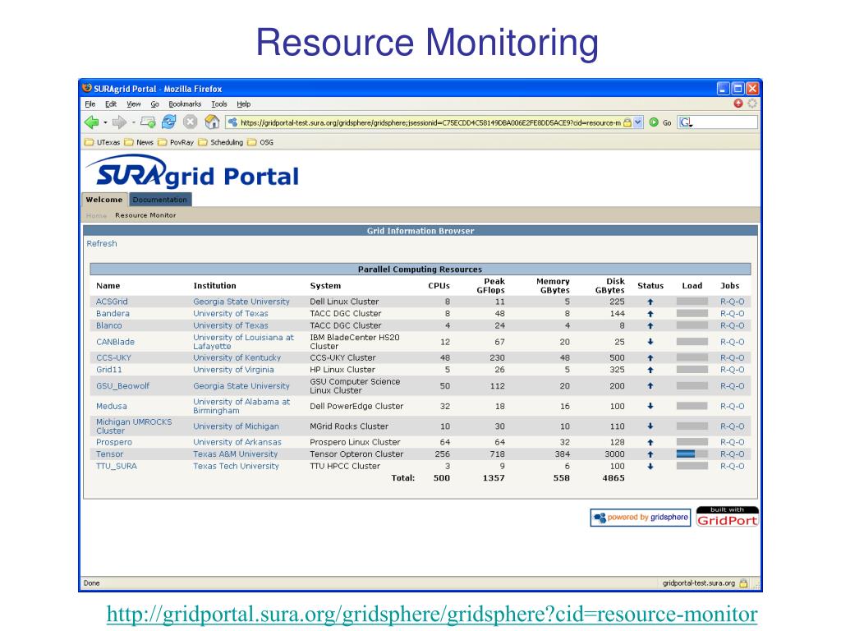Click the address bar padlock icon
Viewport: 841px width, 631px height.
point(627,122)
